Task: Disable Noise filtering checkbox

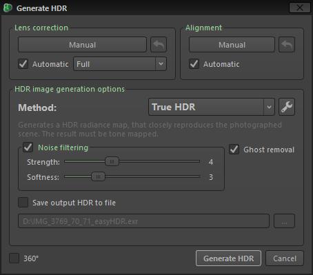Action: click(x=28, y=147)
